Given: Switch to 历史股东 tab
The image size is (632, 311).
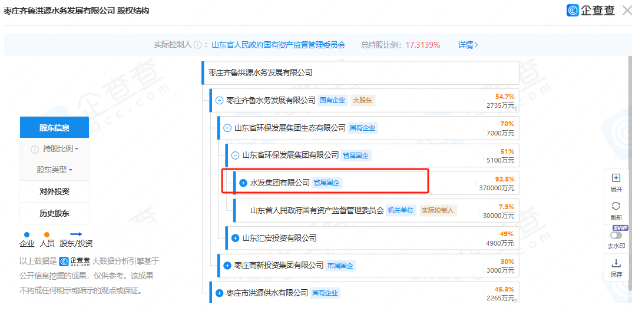Looking at the screenshot, I should click(54, 213).
